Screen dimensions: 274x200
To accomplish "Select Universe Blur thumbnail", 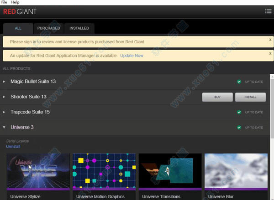I will tap(236, 172).
